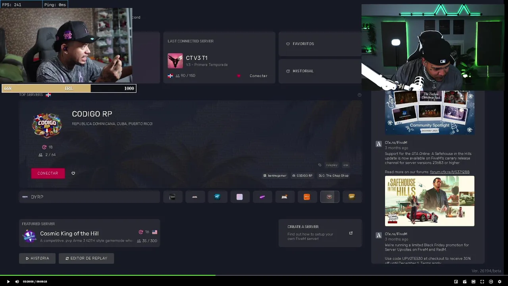Select the DYRP server row
The image size is (508, 286).
point(89,197)
